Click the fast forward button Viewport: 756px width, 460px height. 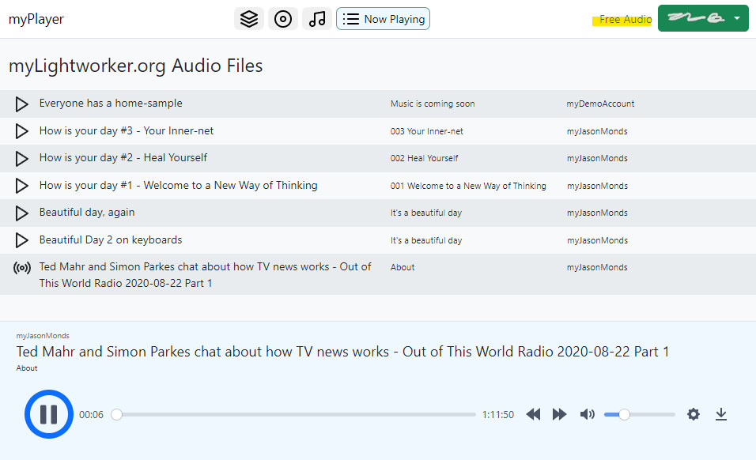click(559, 414)
